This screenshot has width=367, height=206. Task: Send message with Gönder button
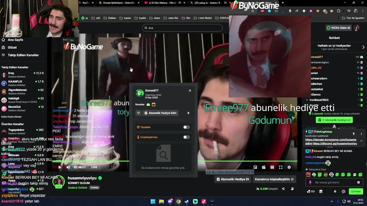[356, 191]
